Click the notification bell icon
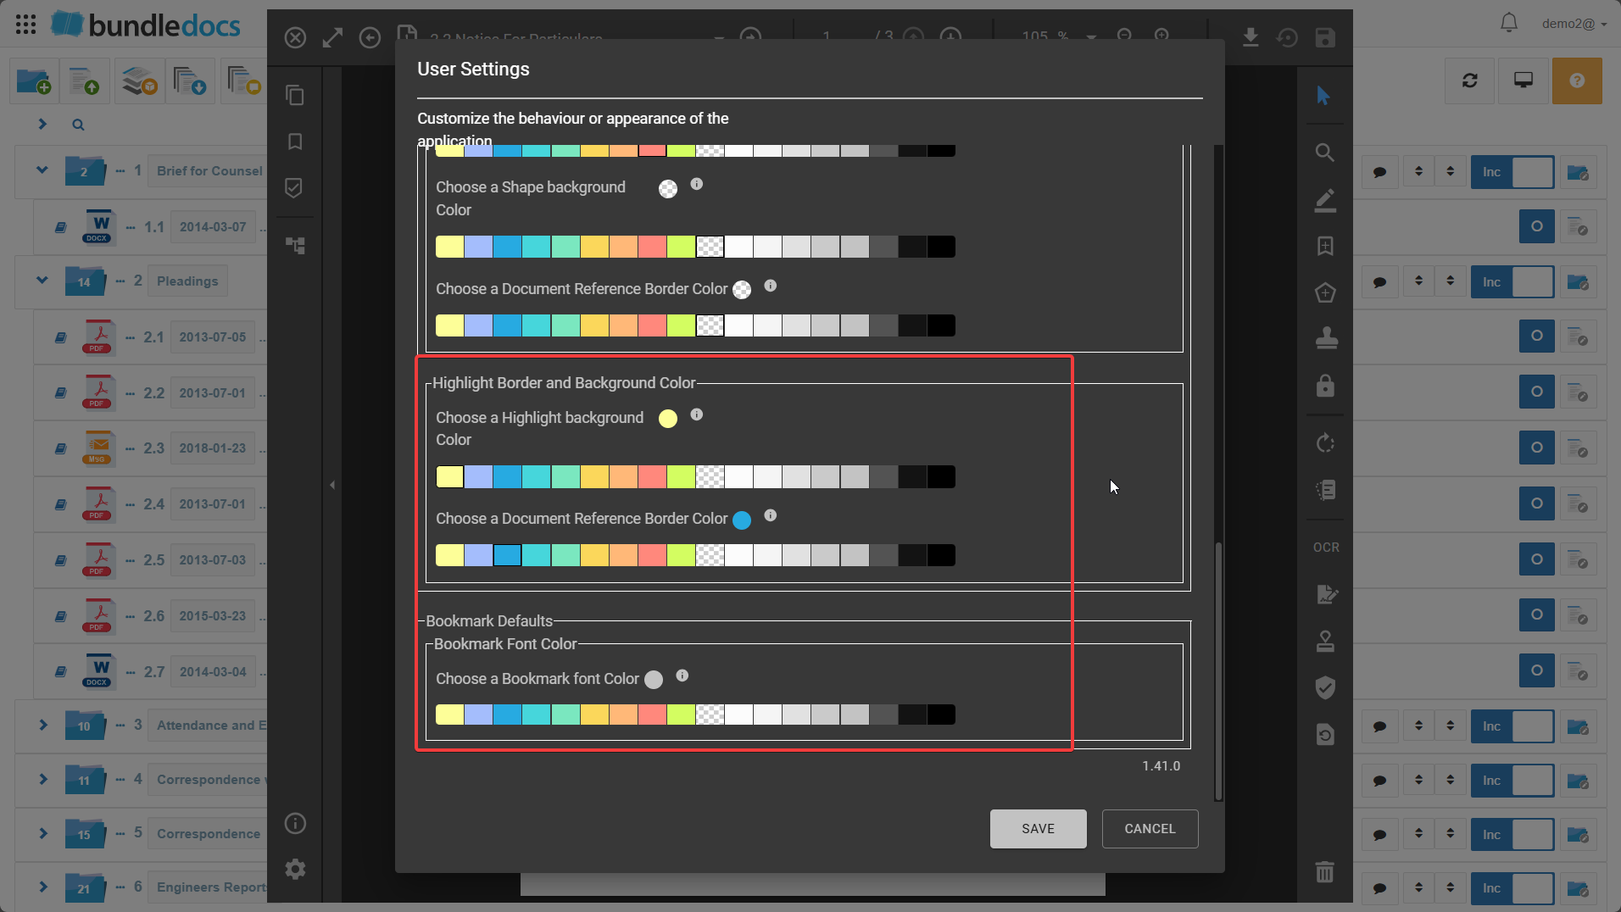Screen dimensions: 1621x912 coord(1508,23)
